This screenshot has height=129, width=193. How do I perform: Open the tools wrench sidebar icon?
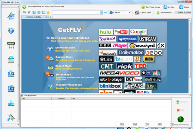point(11,117)
